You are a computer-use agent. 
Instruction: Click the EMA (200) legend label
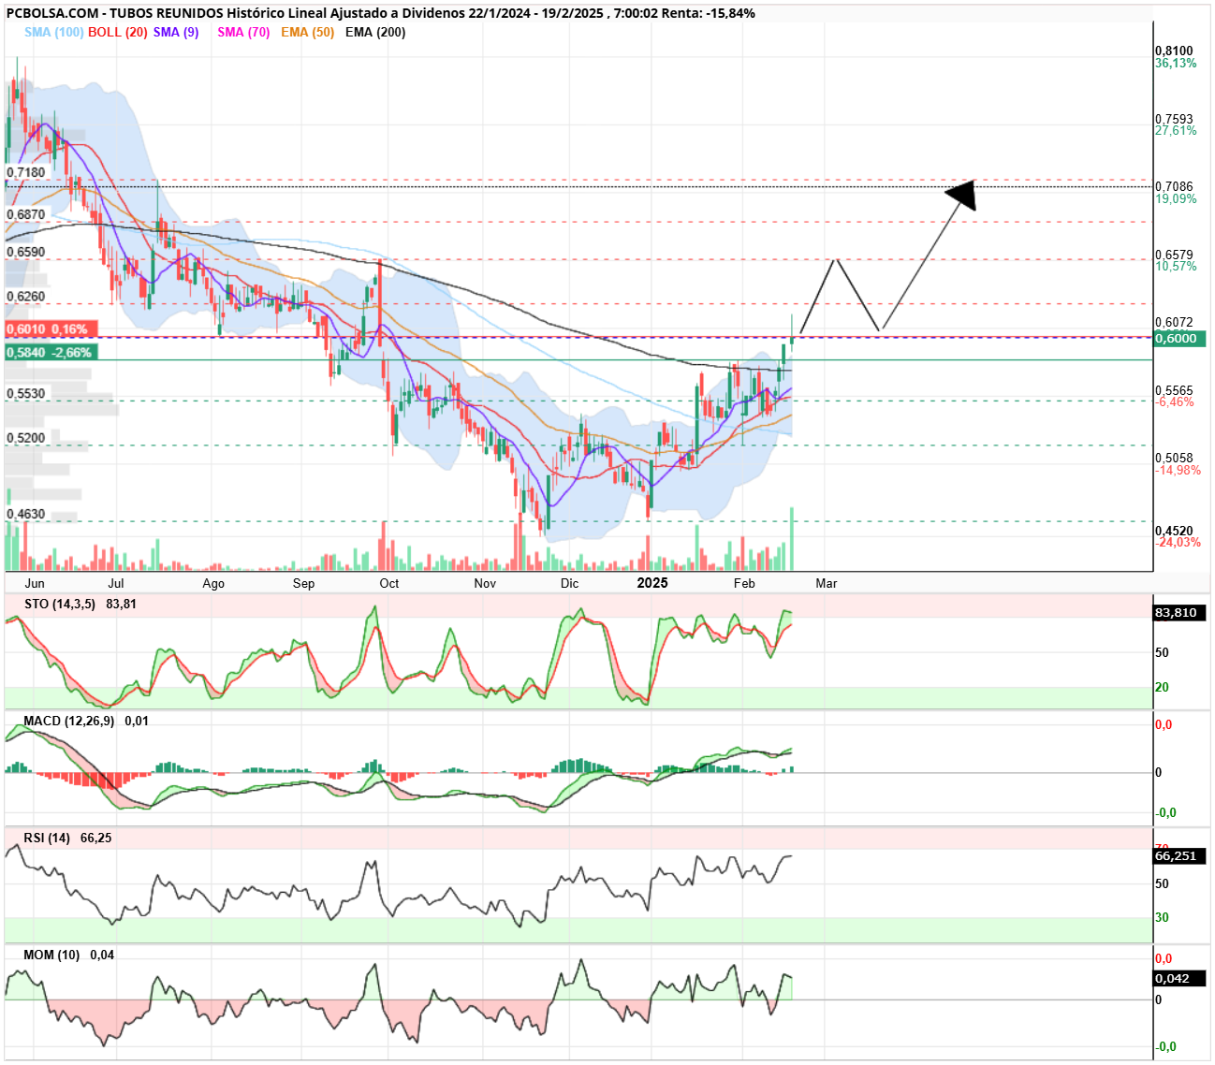(375, 32)
